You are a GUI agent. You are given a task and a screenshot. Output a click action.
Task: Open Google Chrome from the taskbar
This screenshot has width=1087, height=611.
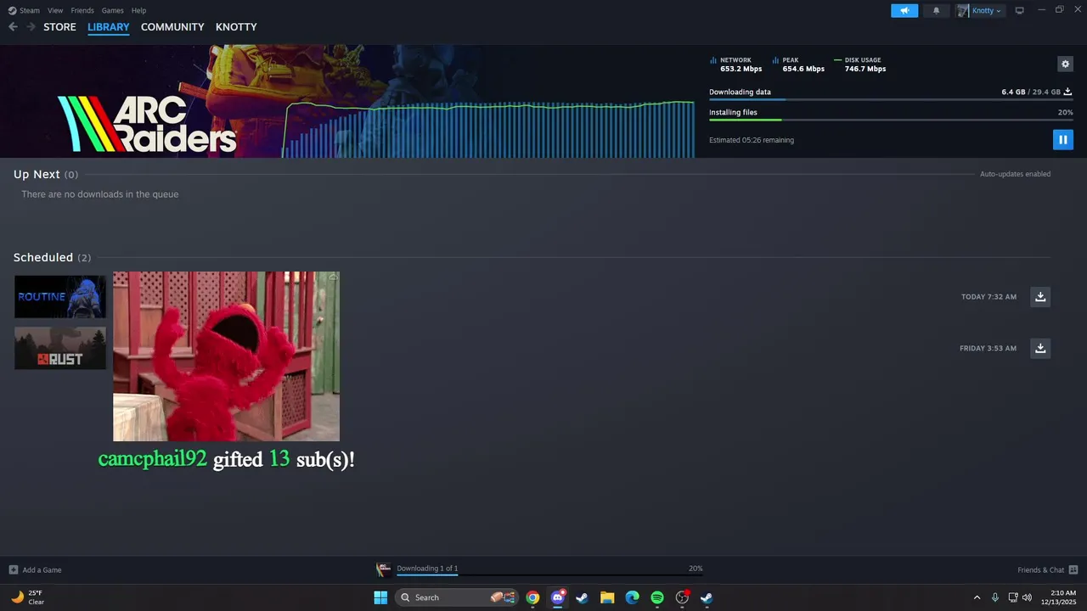[x=532, y=597]
